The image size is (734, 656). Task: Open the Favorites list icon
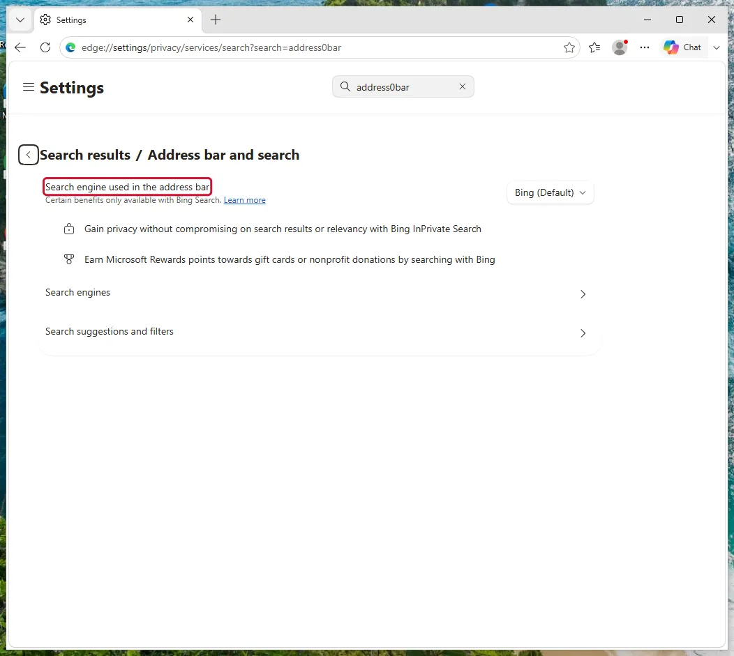(594, 47)
